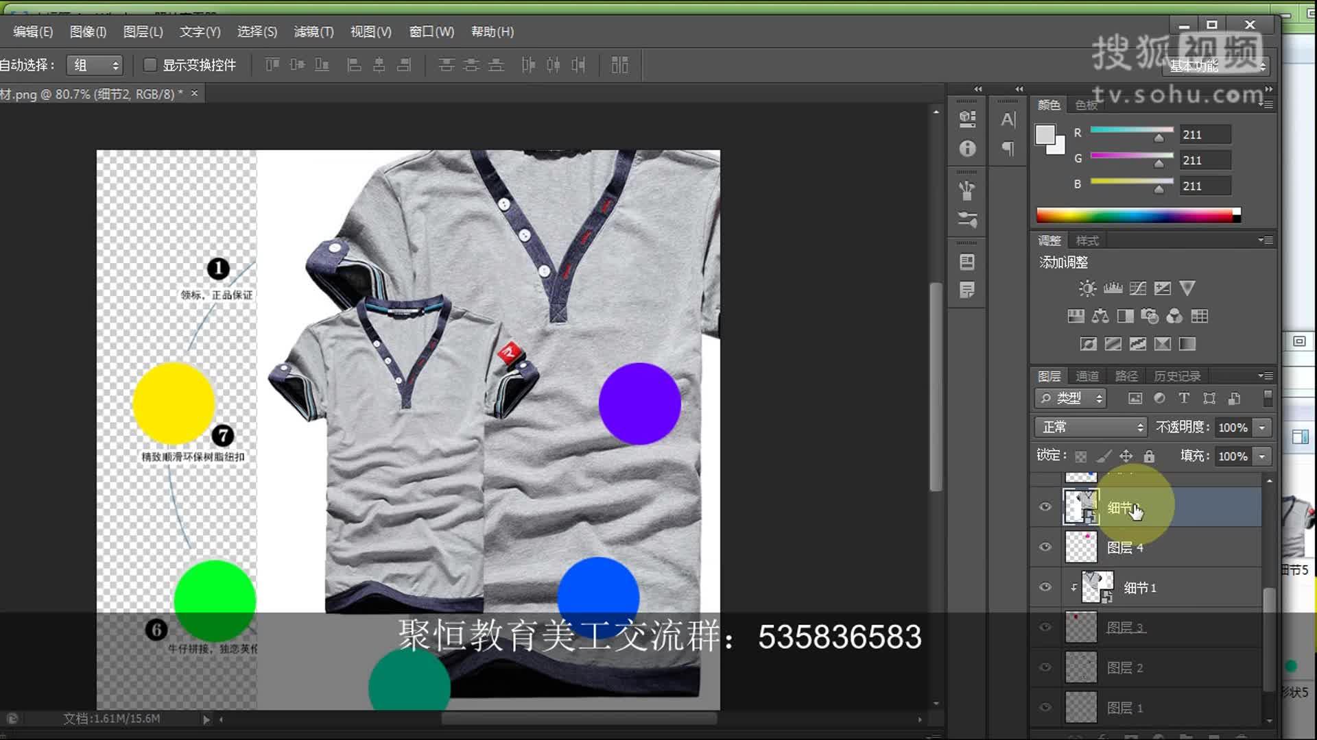
Task: Add a Levels adjustment
Action: [1113, 288]
